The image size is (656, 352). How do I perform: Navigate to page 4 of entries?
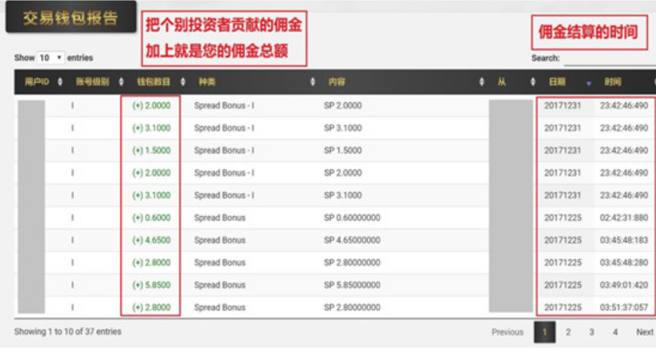pyautogui.click(x=615, y=332)
